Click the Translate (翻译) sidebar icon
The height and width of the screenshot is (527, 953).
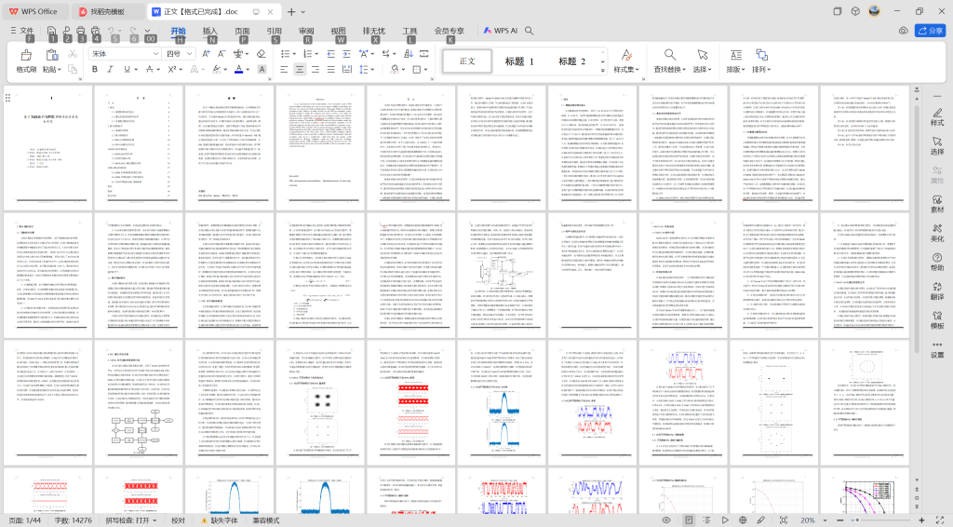pyautogui.click(x=936, y=291)
